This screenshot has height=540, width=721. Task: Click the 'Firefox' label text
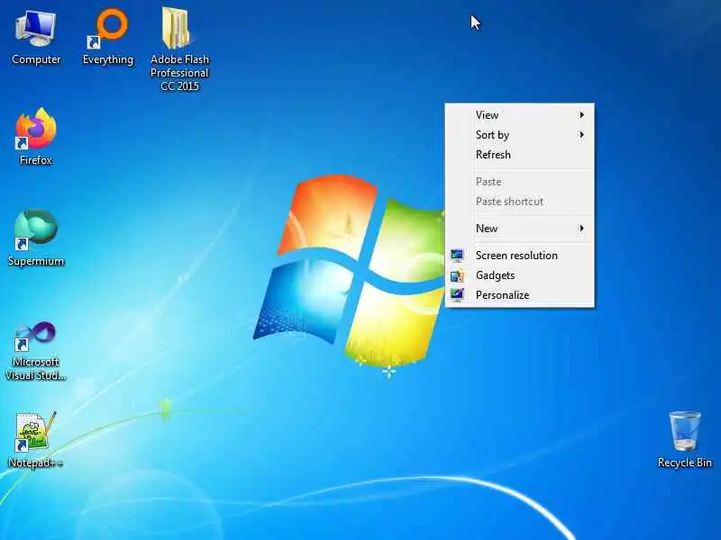tap(36, 160)
